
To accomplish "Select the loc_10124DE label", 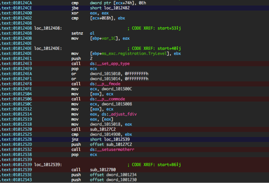I will point(48,49).
